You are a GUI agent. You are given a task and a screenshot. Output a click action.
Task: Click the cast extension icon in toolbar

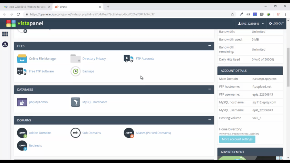[248, 14]
